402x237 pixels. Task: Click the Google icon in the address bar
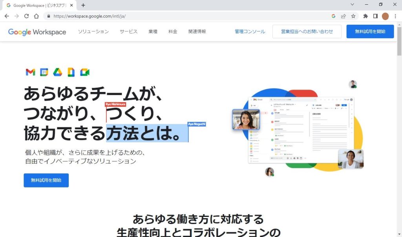click(333, 16)
